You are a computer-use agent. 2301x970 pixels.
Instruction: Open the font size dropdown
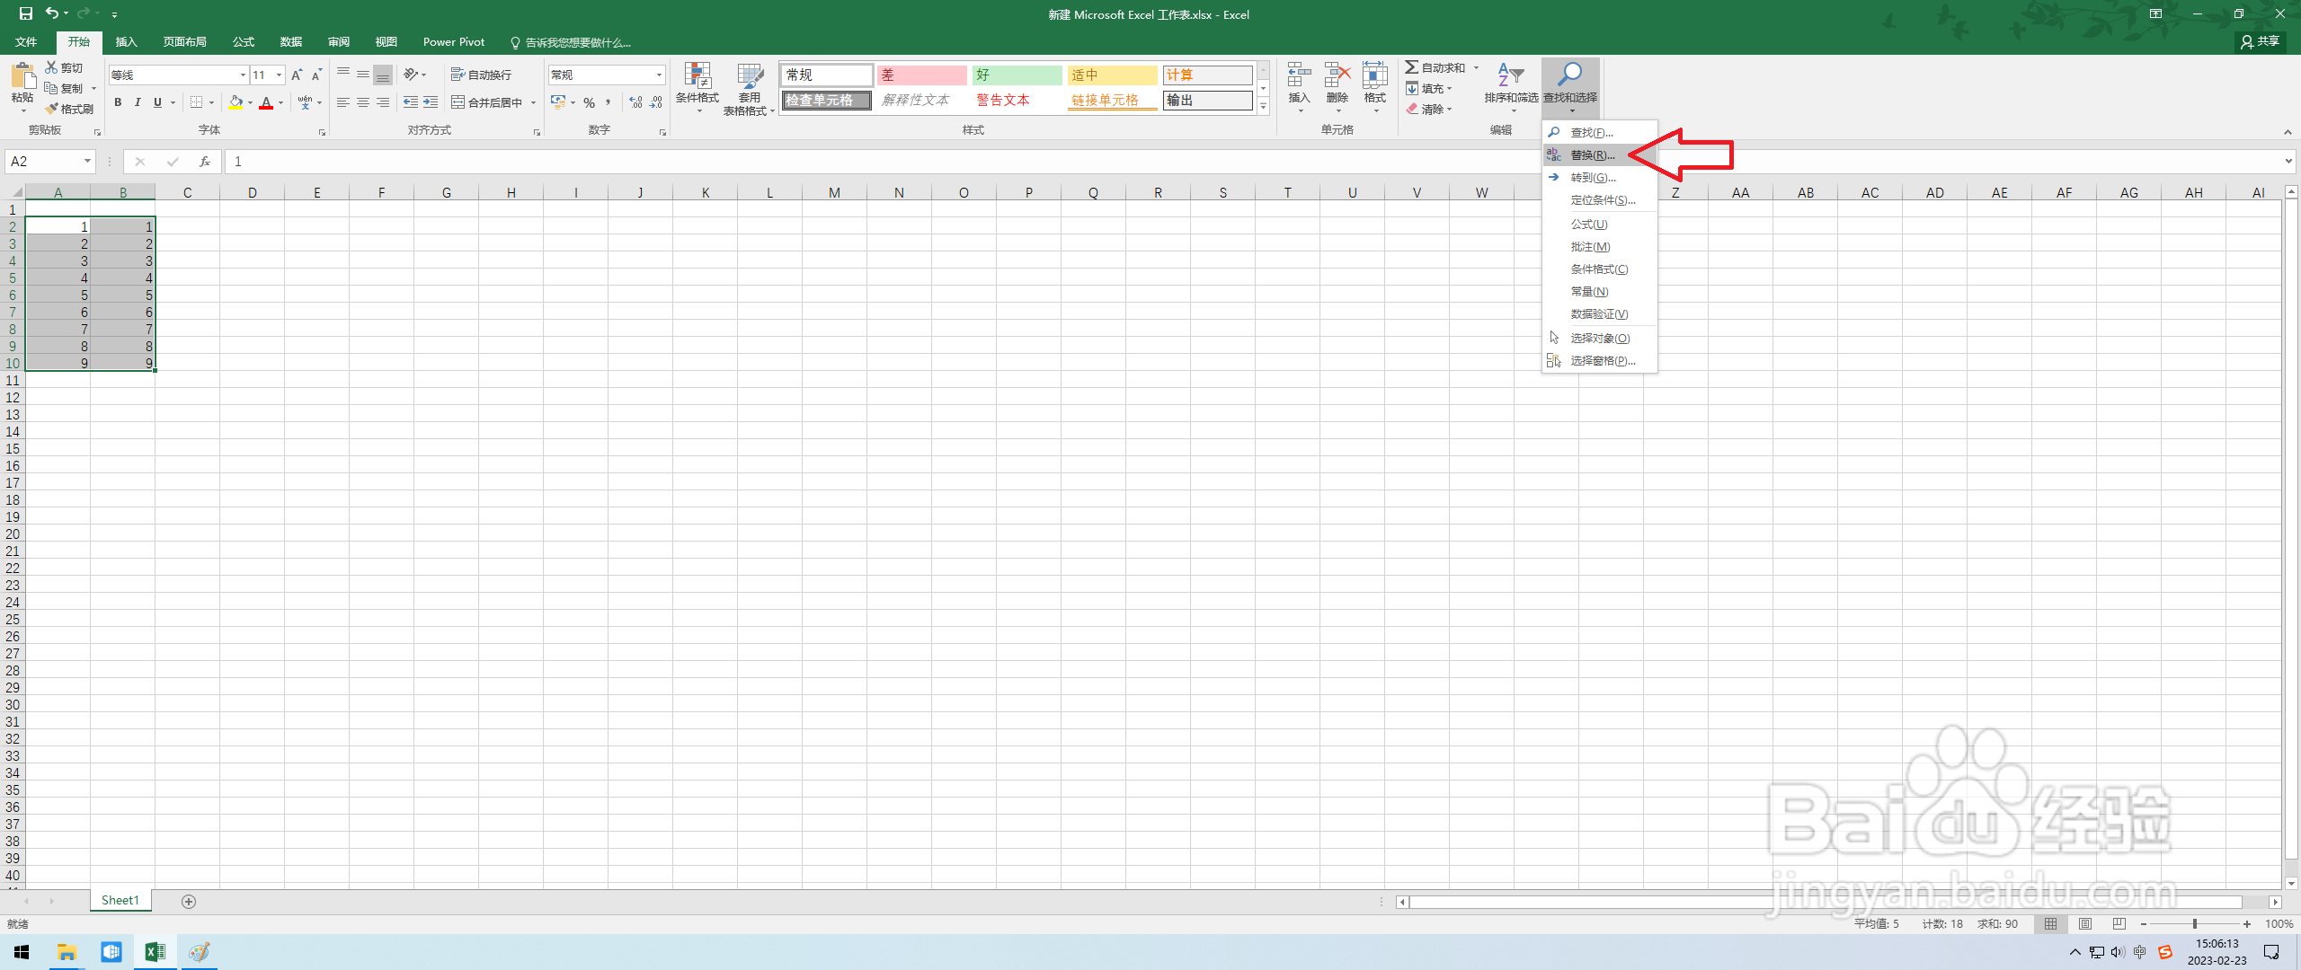280,75
